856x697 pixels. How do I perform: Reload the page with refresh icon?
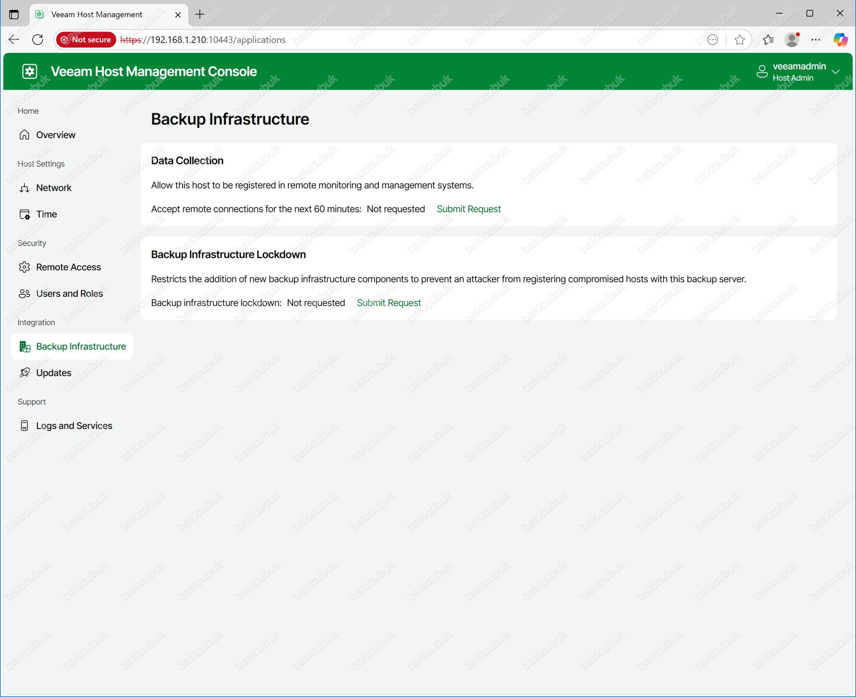(38, 39)
